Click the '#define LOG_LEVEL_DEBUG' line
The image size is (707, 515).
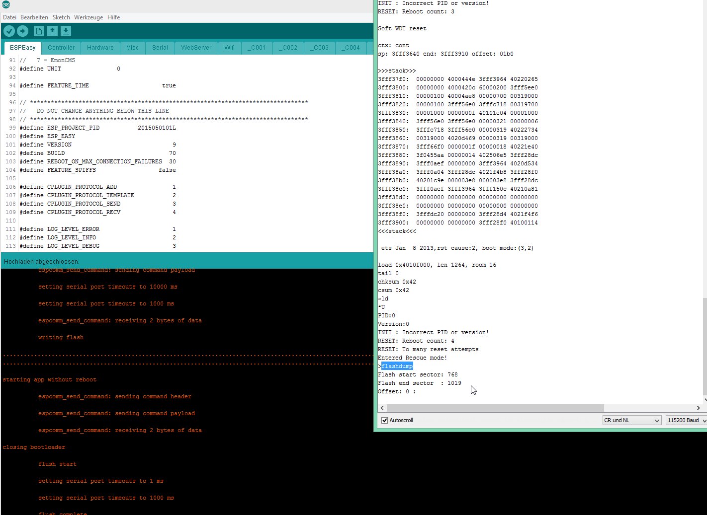click(x=98, y=246)
